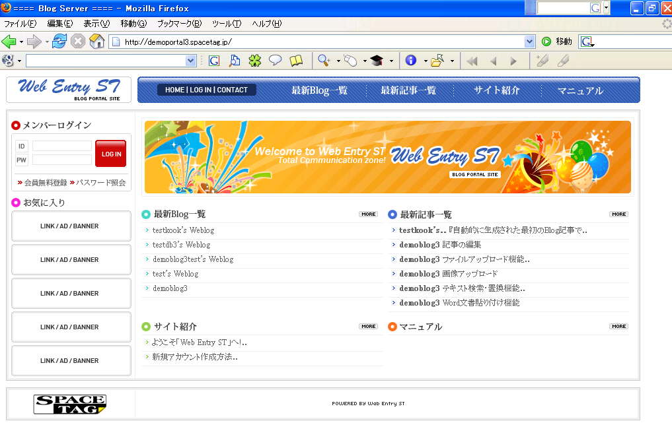Open the パスワード照会 link
The height and width of the screenshot is (423, 672).
pyautogui.click(x=100, y=183)
